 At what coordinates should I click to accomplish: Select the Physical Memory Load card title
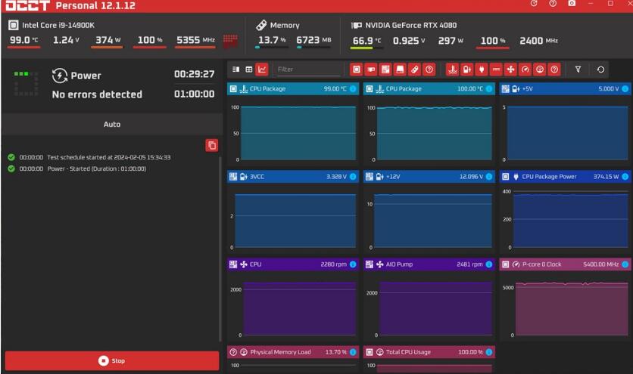tap(281, 352)
